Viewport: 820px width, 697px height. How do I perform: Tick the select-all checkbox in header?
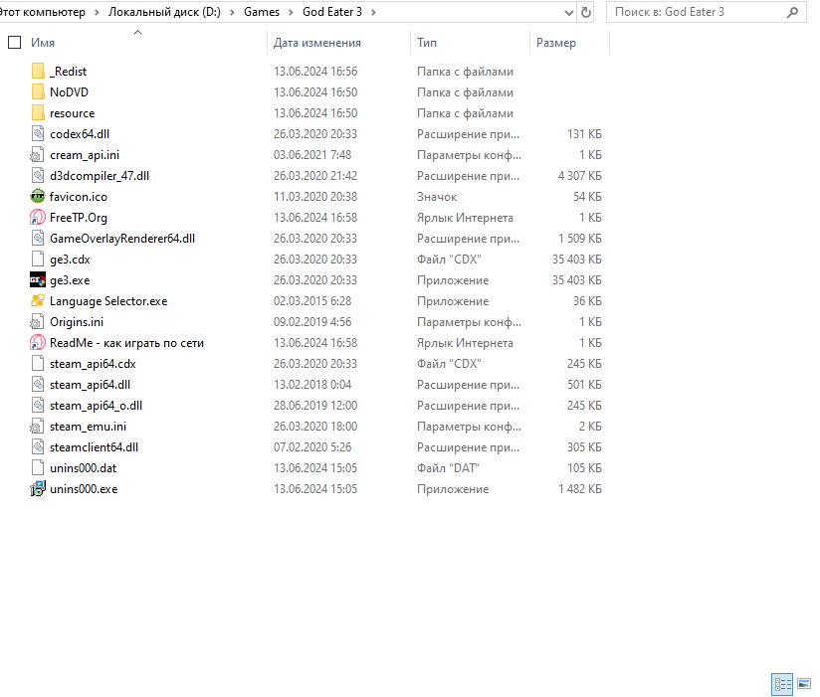pos(15,43)
